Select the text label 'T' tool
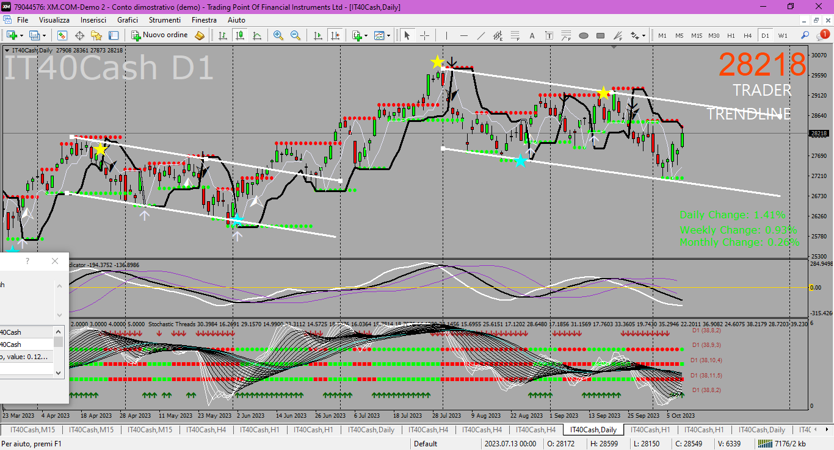 click(x=549, y=35)
